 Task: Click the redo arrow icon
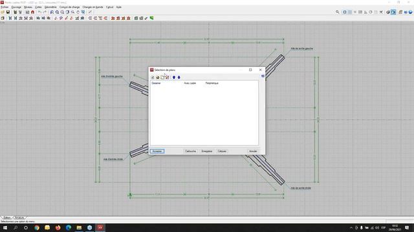[45, 12]
